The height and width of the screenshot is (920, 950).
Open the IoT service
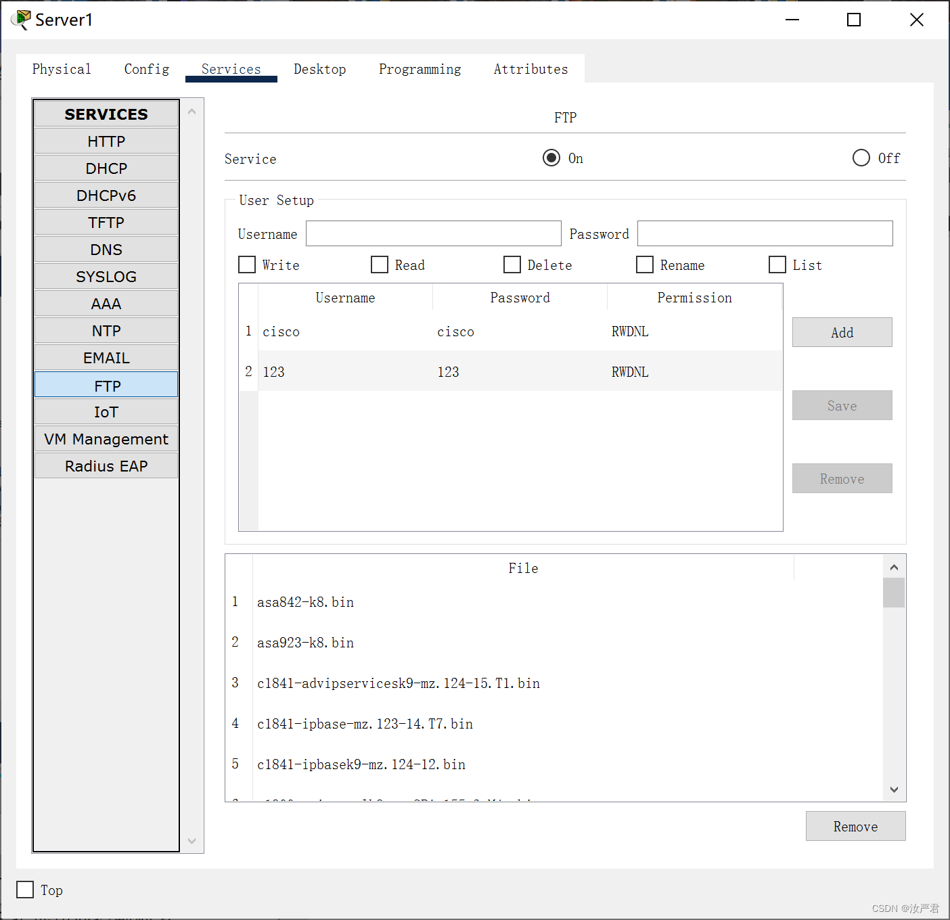coord(106,412)
